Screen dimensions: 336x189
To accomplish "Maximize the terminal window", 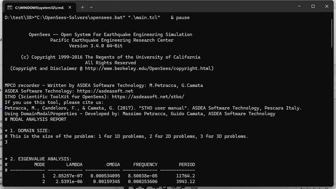I will (313, 6).
